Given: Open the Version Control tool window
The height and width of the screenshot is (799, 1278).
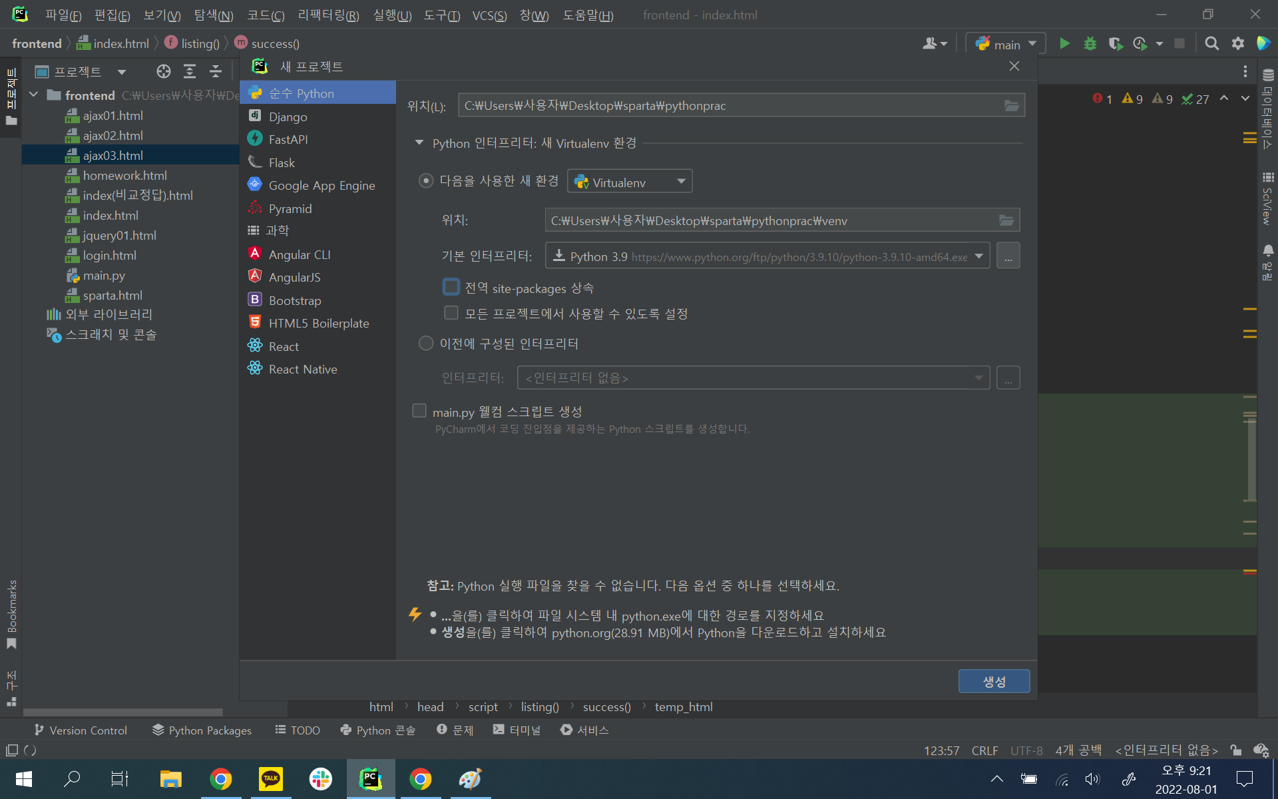Looking at the screenshot, I should point(81,730).
